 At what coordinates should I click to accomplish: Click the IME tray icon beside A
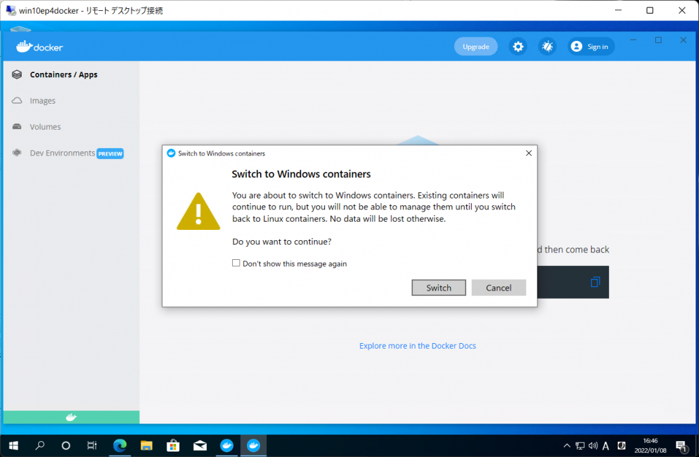click(621, 445)
